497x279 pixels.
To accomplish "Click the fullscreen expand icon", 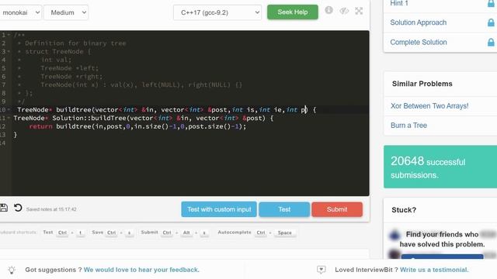I will pyautogui.click(x=359, y=11).
